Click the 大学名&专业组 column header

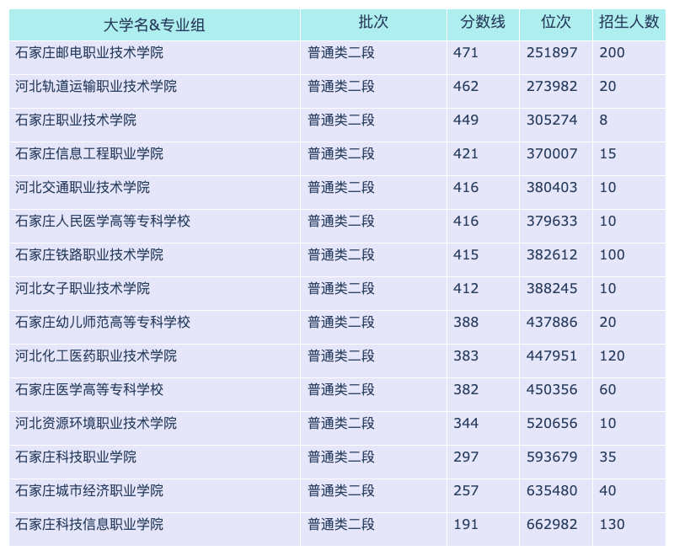point(154,25)
